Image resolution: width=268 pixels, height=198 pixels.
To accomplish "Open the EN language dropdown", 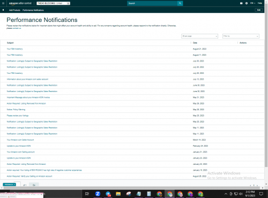I will (252, 3).
